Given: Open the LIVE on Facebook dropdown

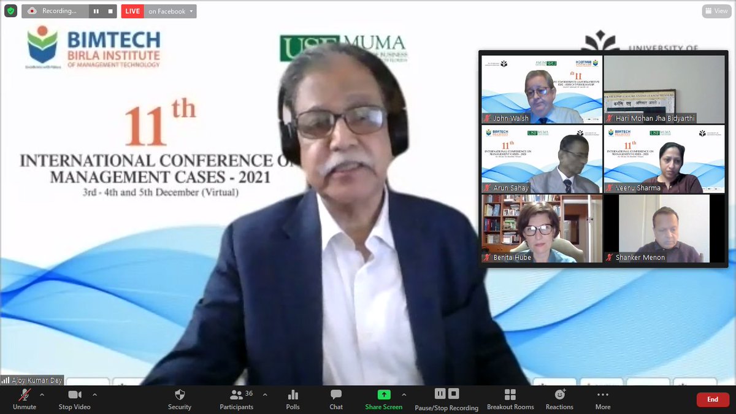Looking at the screenshot, I should pos(171,11).
